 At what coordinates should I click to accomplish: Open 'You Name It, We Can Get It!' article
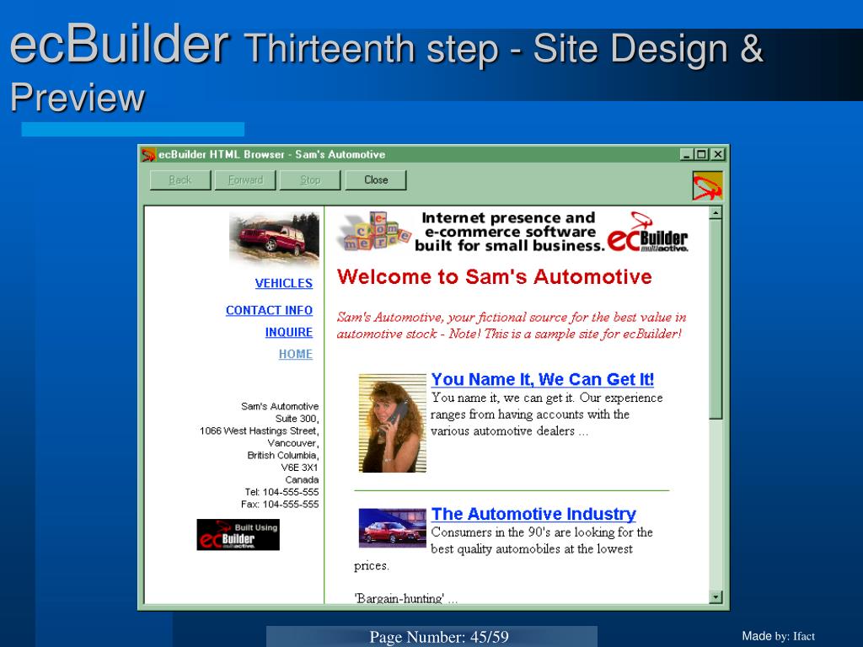(x=543, y=379)
